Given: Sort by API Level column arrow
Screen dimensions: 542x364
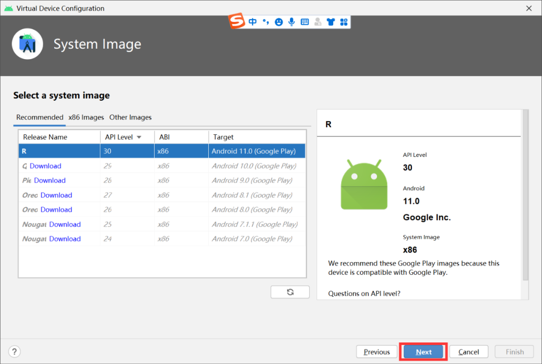Looking at the screenshot, I should click(x=139, y=137).
